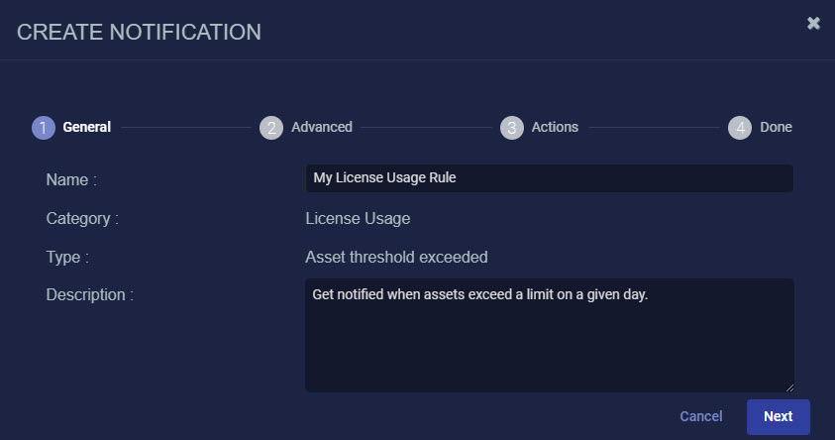Go to the Actions step
Viewport: 835px width, 440px height.
click(555, 127)
